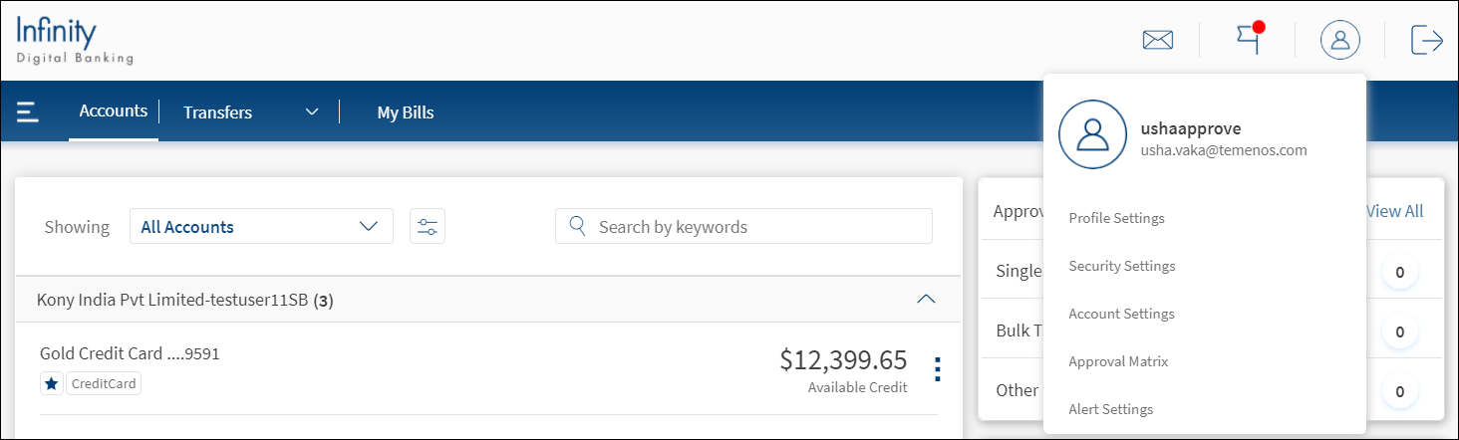Click the logout icon

point(1426,40)
